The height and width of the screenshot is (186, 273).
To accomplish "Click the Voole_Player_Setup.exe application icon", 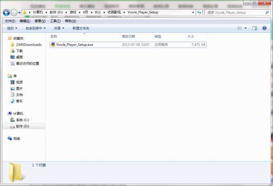I will click(53, 44).
